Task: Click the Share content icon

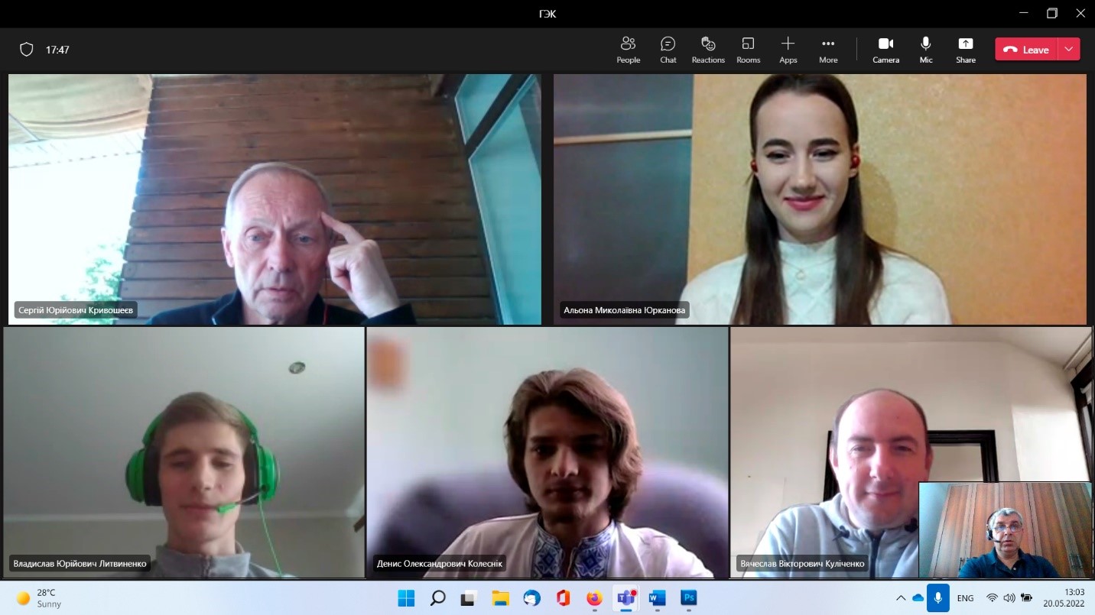Action: tap(965, 50)
